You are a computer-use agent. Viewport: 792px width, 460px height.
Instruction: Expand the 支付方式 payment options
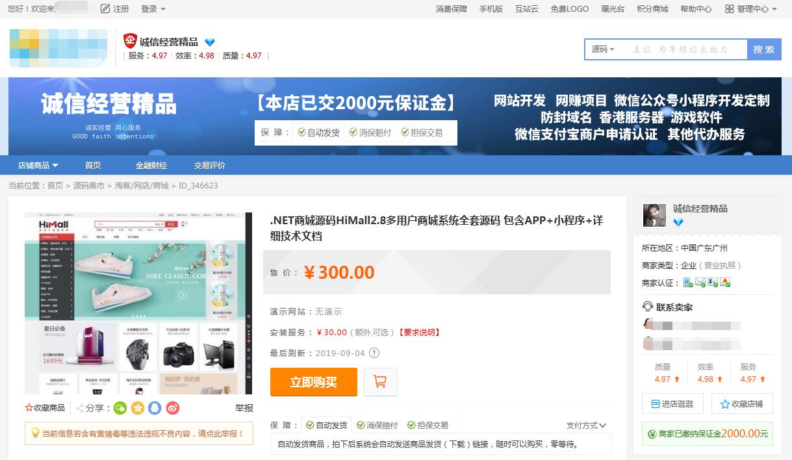[x=586, y=426]
